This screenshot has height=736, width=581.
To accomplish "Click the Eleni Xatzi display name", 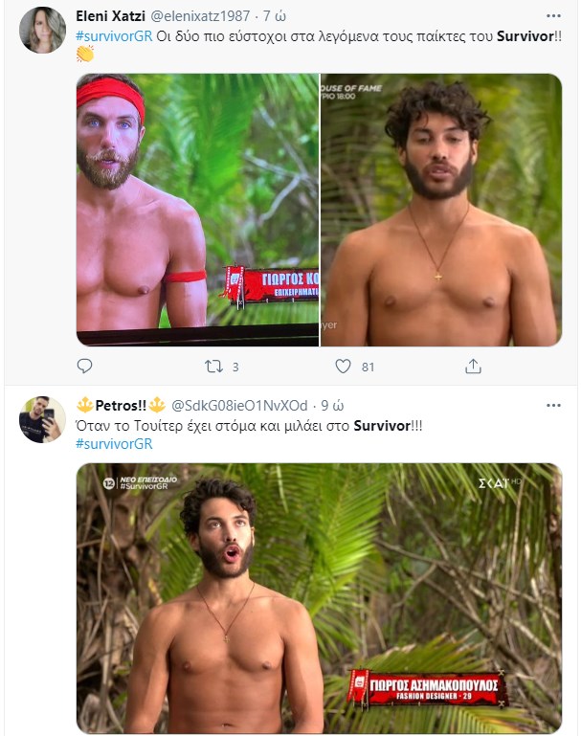I will [x=110, y=14].
